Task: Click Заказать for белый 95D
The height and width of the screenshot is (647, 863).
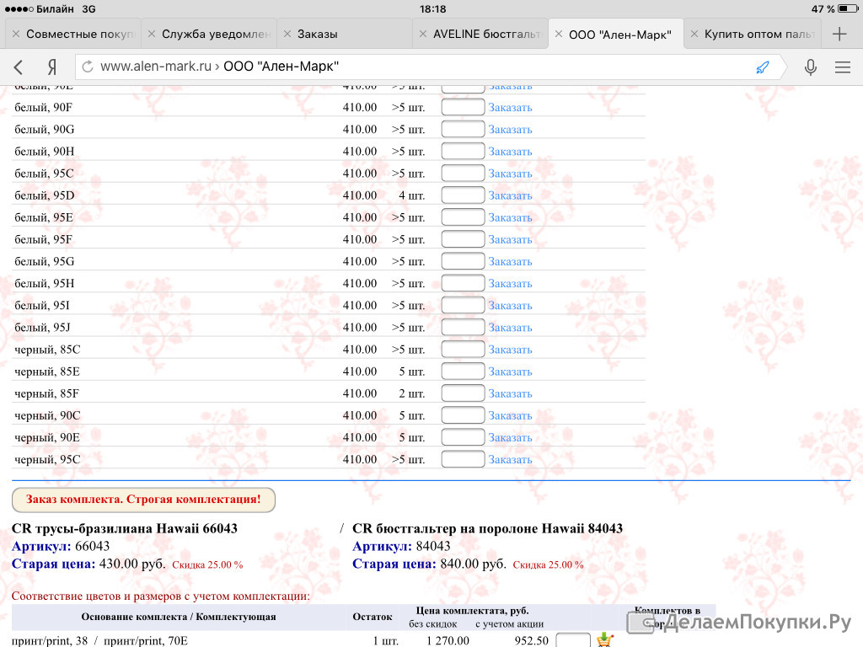Action: pos(510,195)
